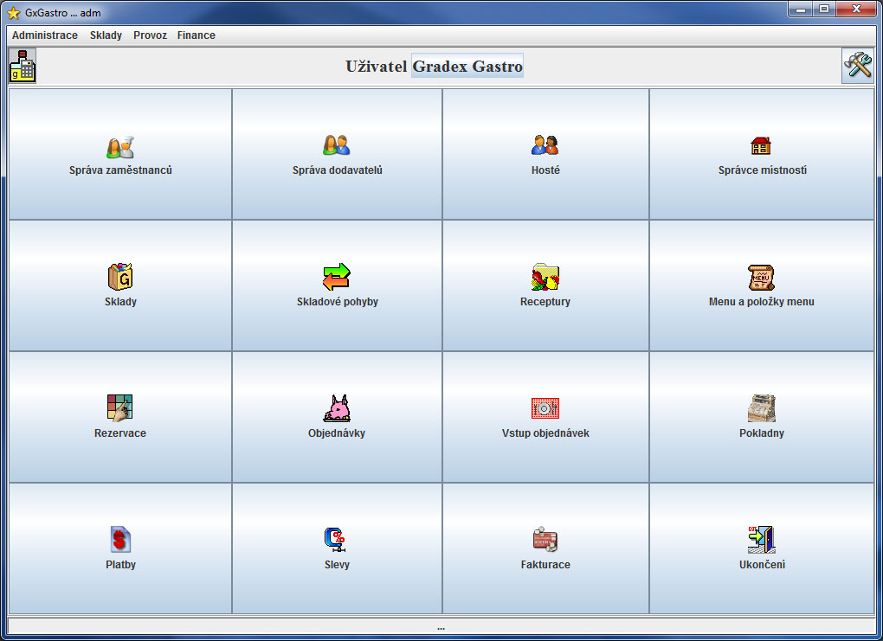Click the cash register icon in the top-left toolbar
This screenshot has width=883, height=641.
click(23, 66)
